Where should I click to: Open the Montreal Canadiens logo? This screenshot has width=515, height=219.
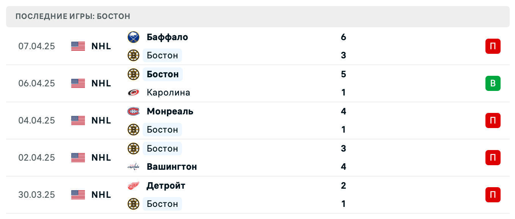133,111
